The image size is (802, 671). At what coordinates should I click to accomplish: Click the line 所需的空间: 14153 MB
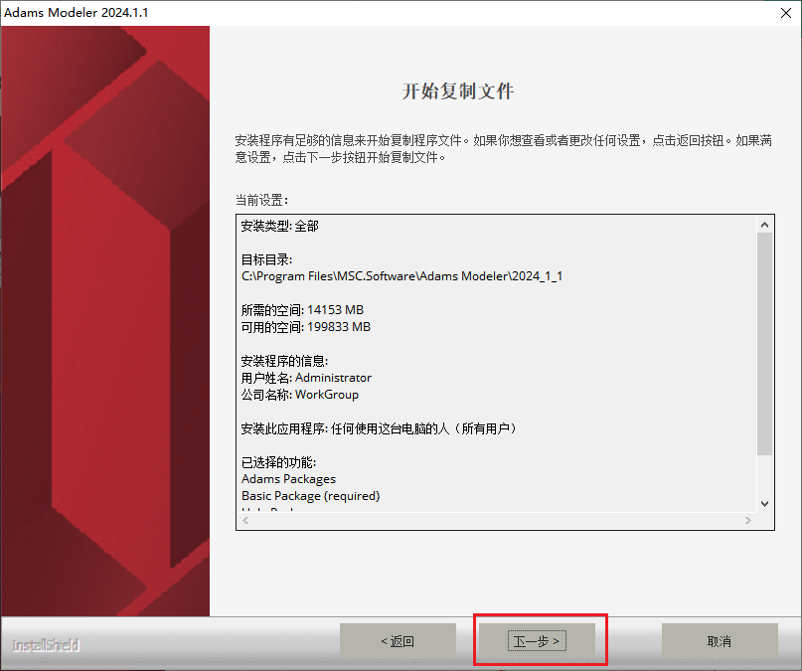(302, 310)
